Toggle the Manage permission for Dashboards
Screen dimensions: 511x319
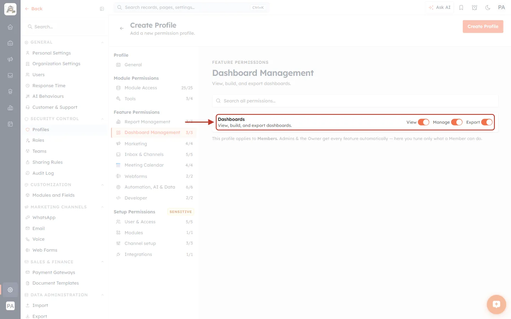(x=457, y=122)
